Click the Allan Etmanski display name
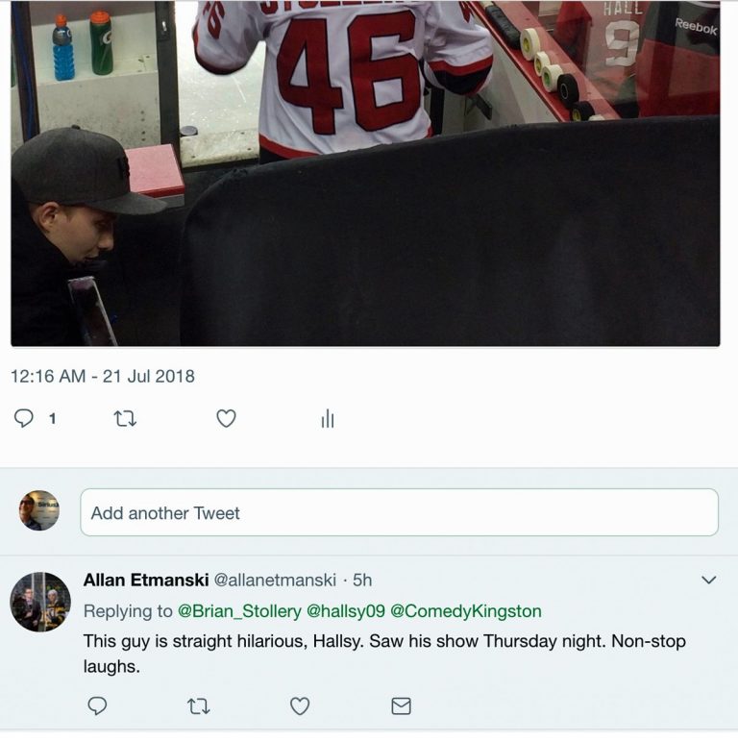 click(145, 580)
